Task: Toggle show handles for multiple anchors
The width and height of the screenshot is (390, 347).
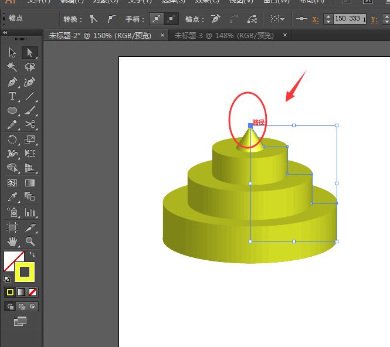Action: tap(157, 19)
